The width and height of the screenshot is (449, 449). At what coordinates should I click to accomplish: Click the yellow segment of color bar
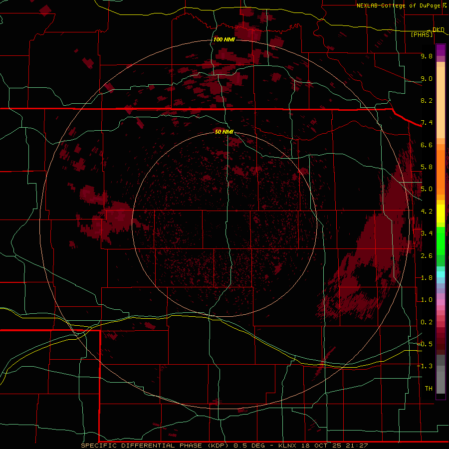click(441, 214)
